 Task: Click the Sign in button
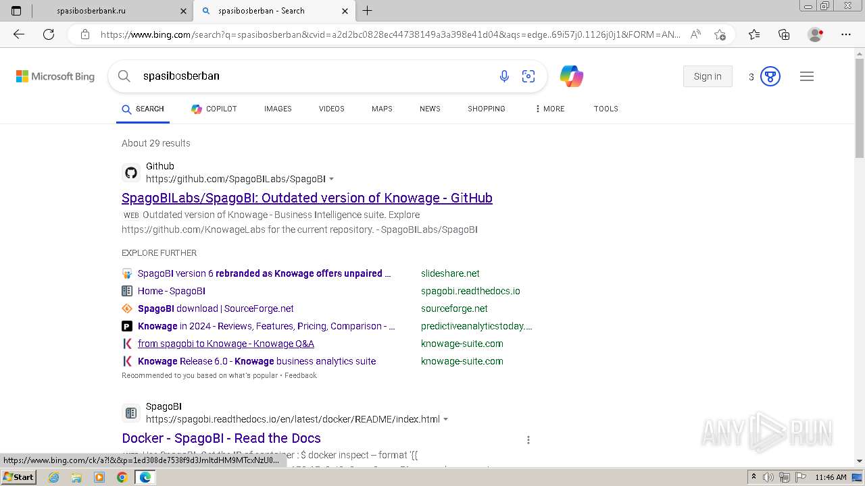click(x=708, y=76)
